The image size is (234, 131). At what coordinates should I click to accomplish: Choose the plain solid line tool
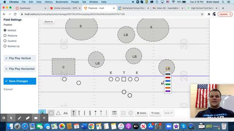84,113
